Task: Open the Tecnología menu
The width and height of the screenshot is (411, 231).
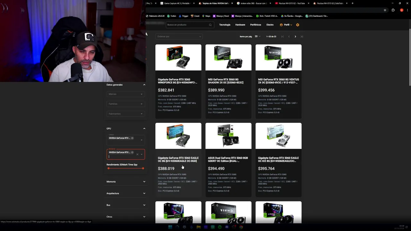Action: 225,25
